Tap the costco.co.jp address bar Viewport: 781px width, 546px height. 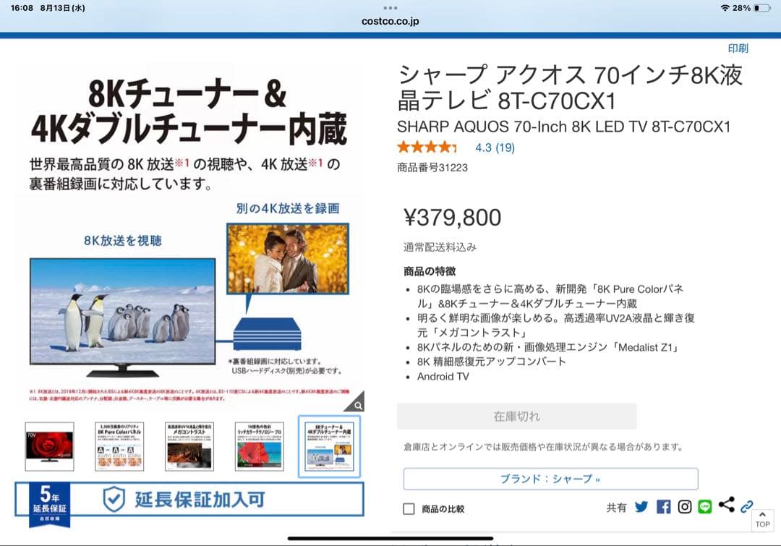click(390, 22)
